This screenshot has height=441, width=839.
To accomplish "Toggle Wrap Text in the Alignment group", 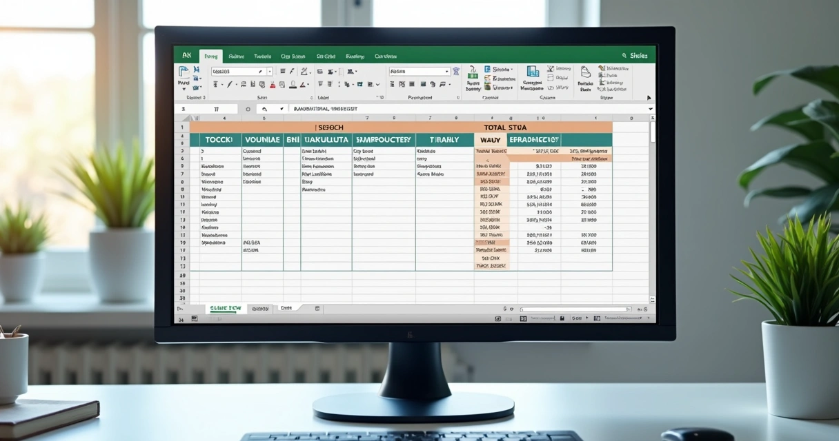I will pos(348,71).
